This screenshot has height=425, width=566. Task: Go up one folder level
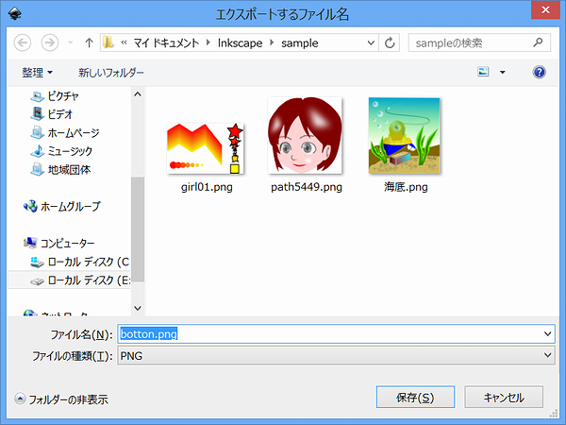[88, 42]
